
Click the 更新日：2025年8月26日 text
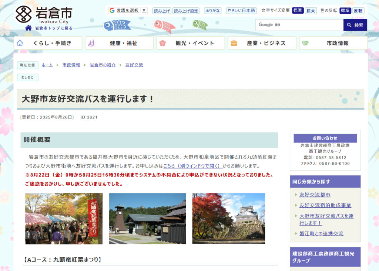pos(47,117)
